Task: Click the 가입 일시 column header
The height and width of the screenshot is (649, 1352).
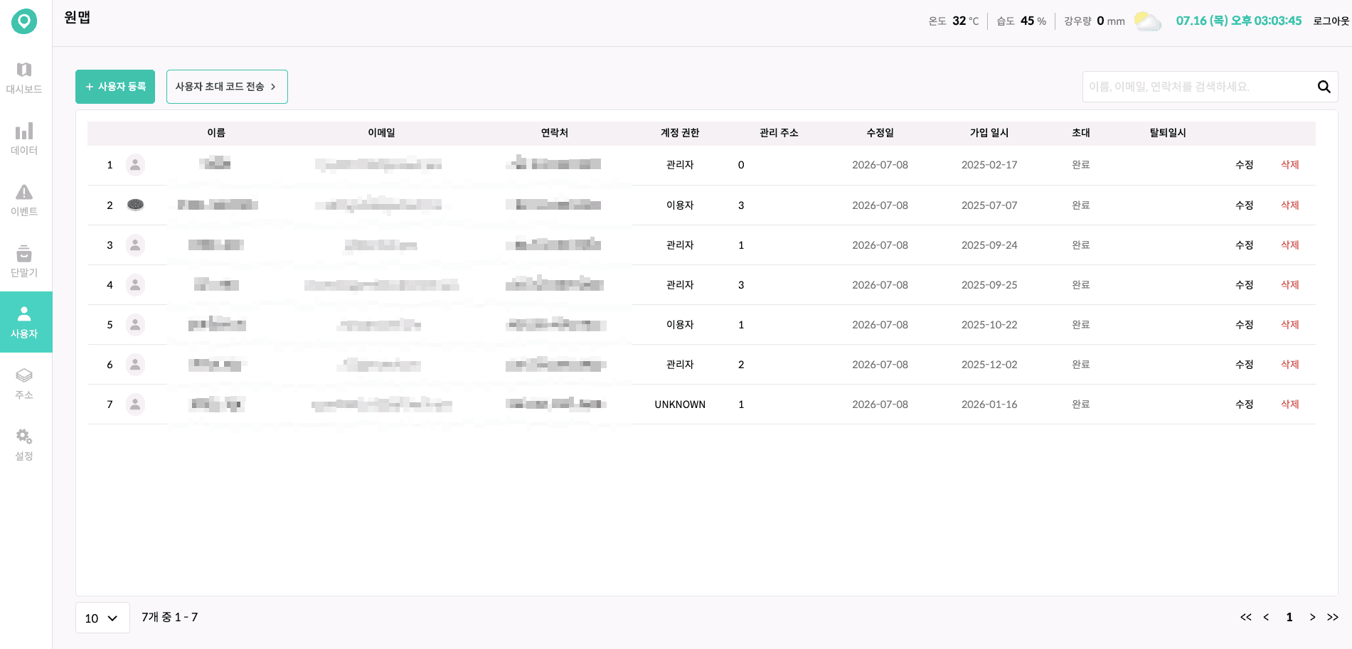Action: click(x=989, y=133)
